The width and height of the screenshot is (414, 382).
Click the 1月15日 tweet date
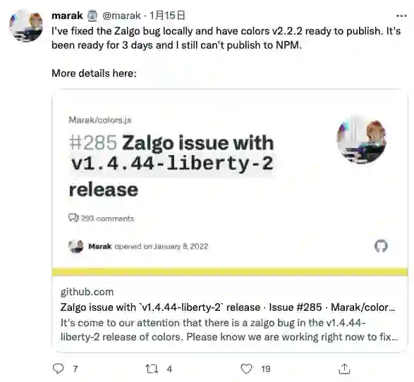point(167,16)
